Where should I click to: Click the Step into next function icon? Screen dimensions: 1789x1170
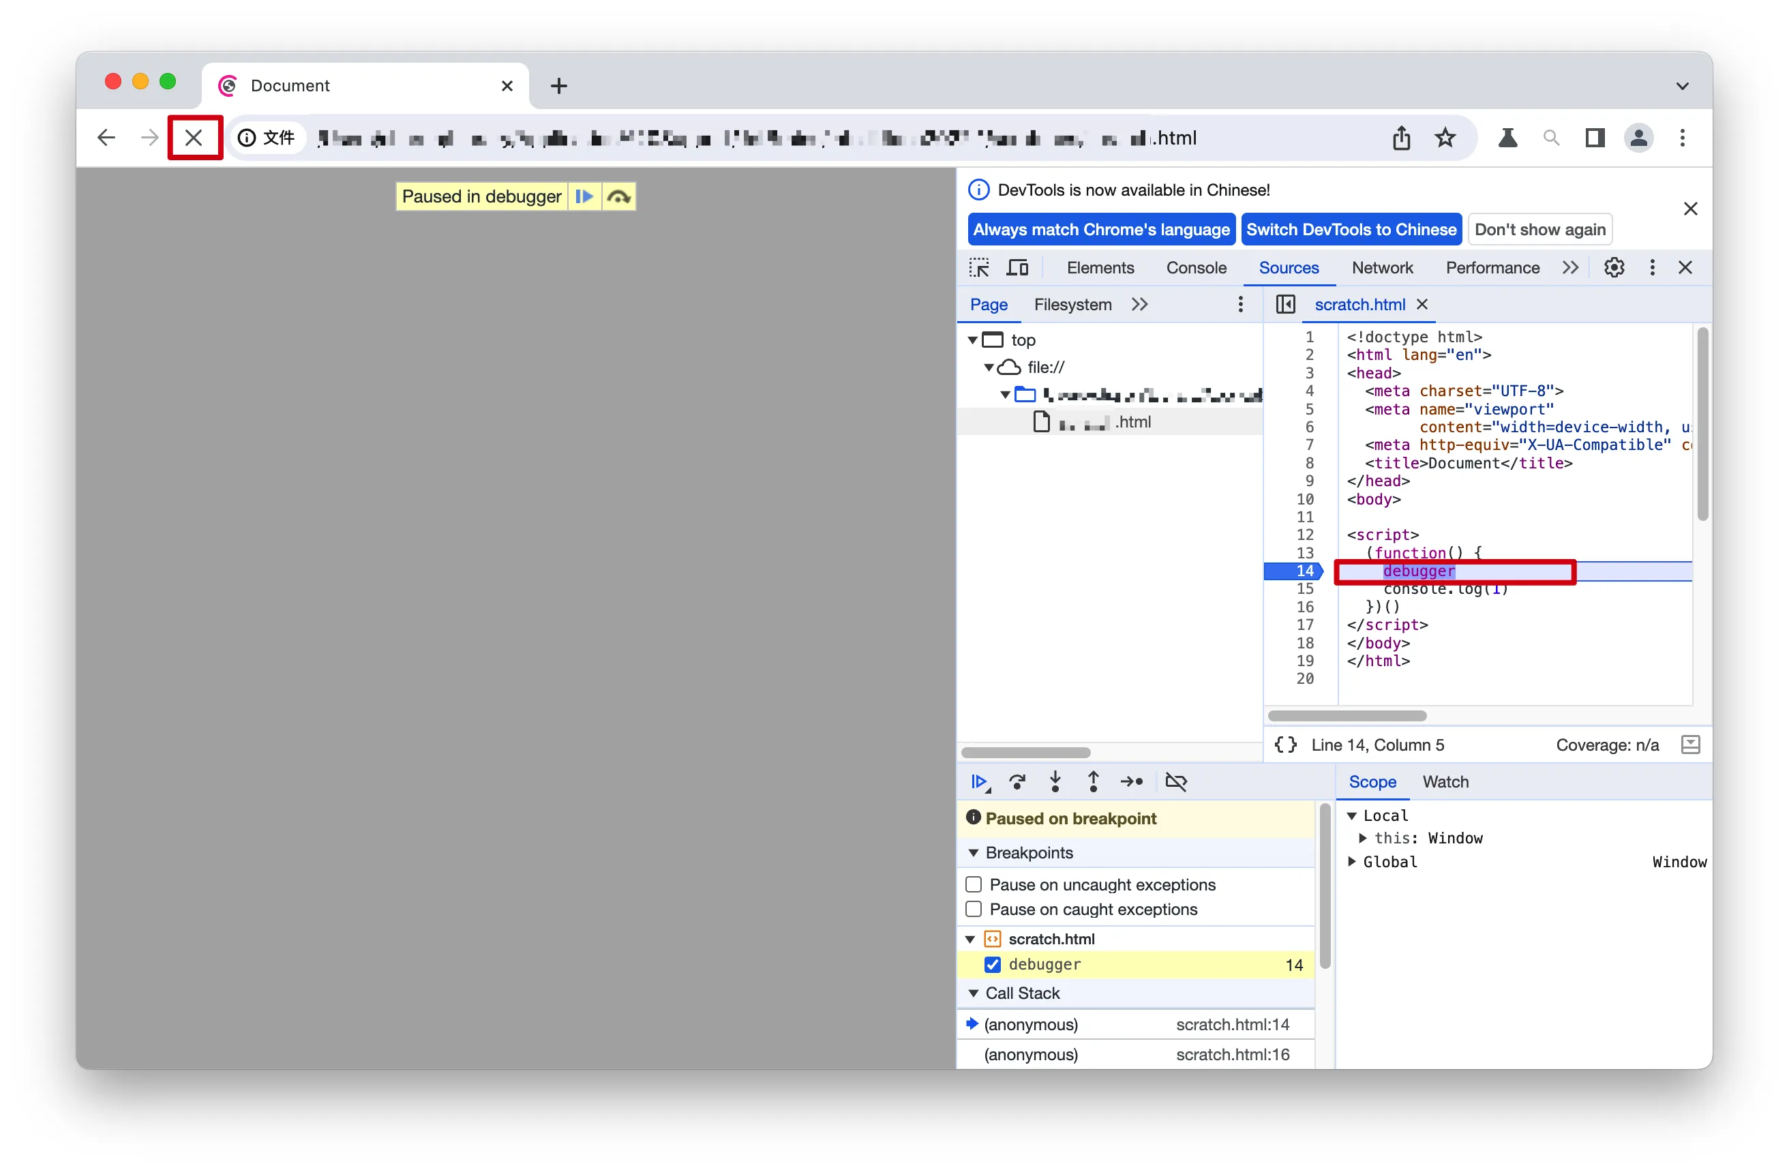1055,782
